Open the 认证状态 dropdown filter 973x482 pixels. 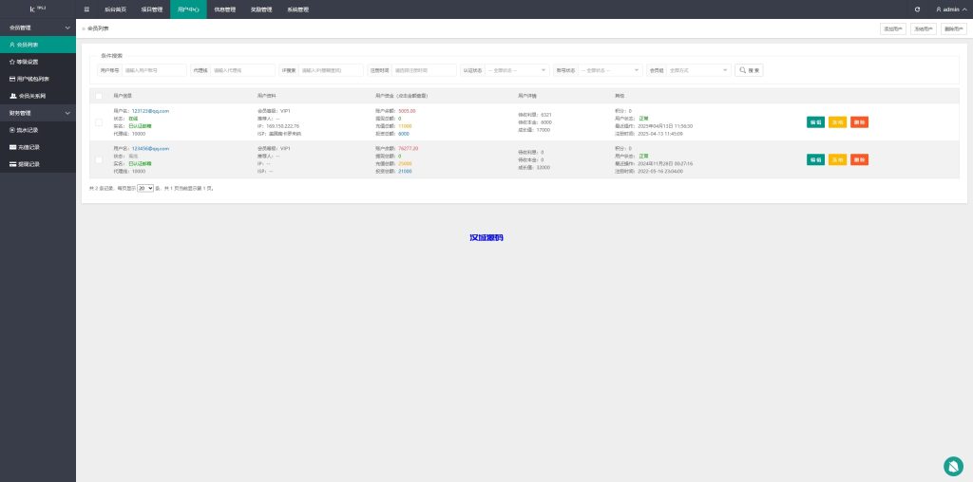517,70
